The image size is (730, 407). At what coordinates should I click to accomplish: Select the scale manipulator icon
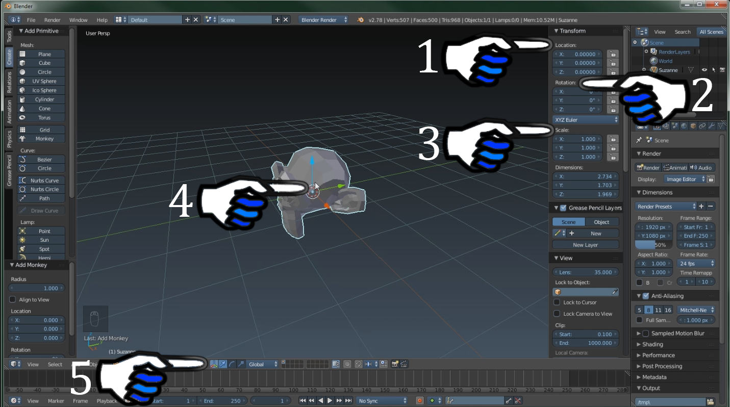point(241,364)
